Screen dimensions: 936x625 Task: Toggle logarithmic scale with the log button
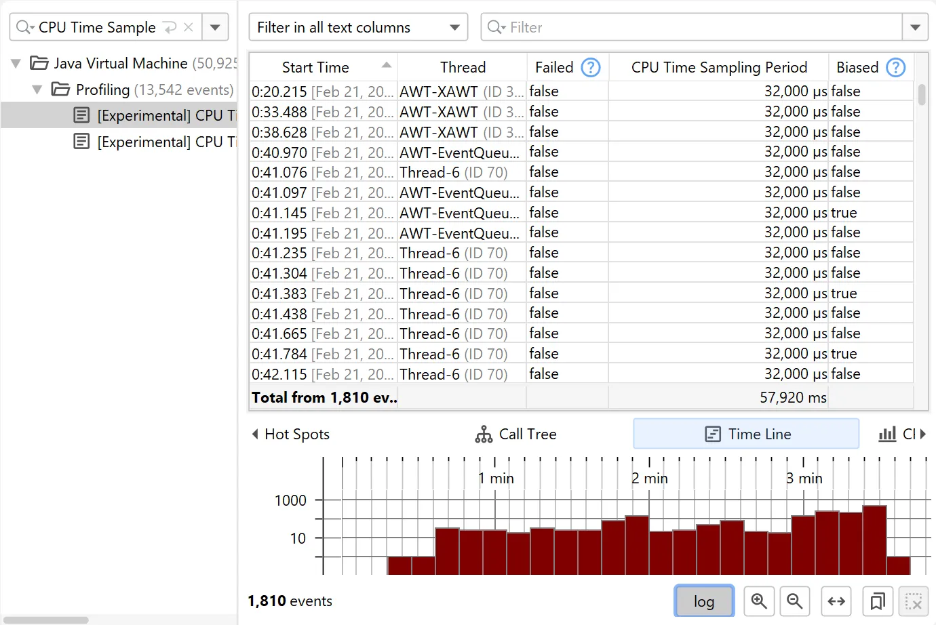(x=704, y=601)
